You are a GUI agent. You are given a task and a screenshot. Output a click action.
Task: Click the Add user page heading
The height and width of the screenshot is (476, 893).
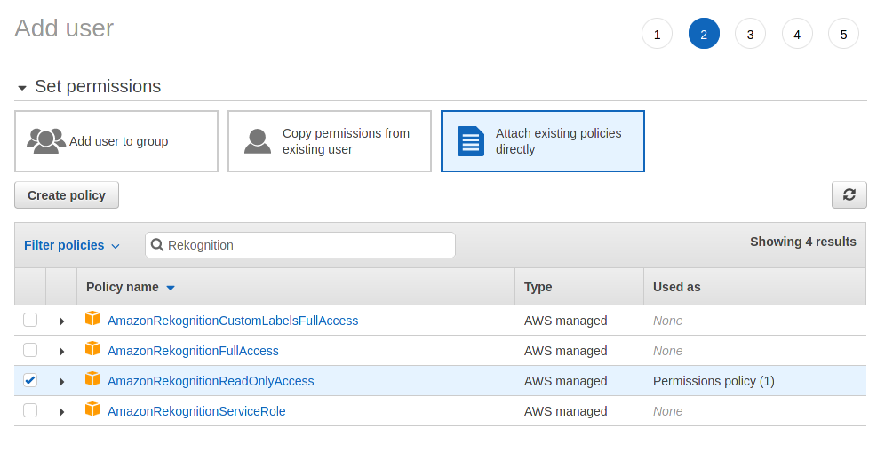64,28
